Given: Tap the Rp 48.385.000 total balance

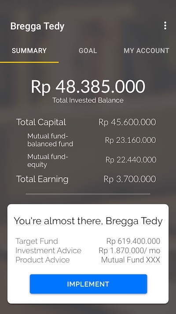Looking at the screenshot, I should point(88,87).
